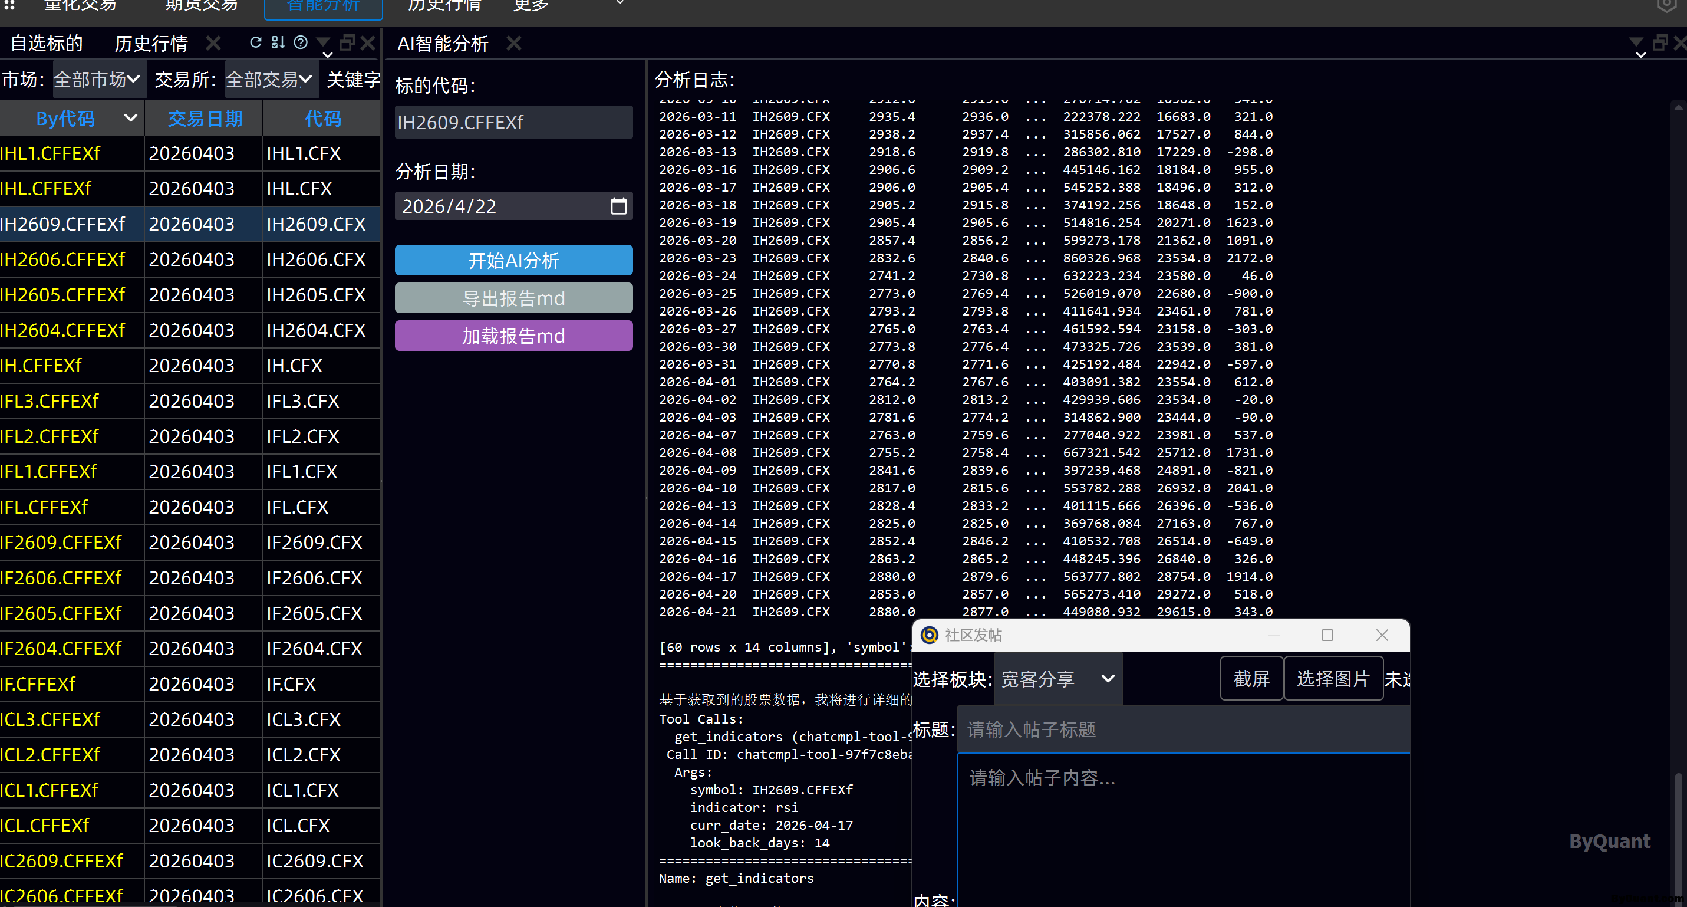
Task: Click the grid dots icon at top-left
Action: 9,5
